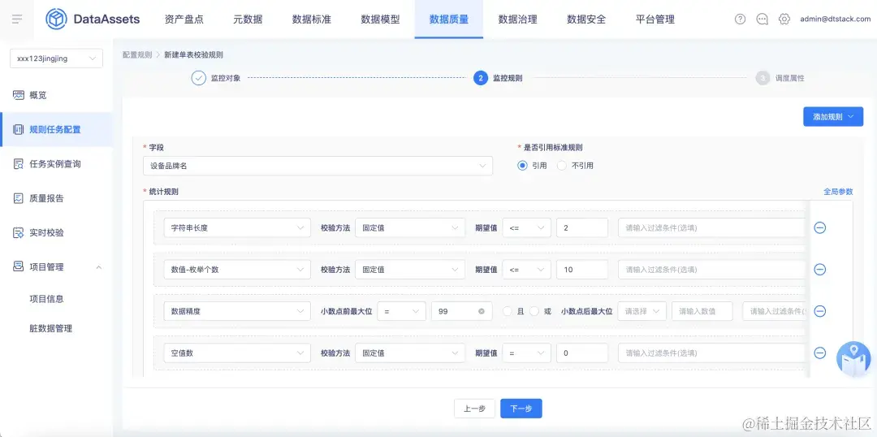This screenshot has width=877, height=437.
Task: Open the 平台管理 top menu
Action: (655, 19)
